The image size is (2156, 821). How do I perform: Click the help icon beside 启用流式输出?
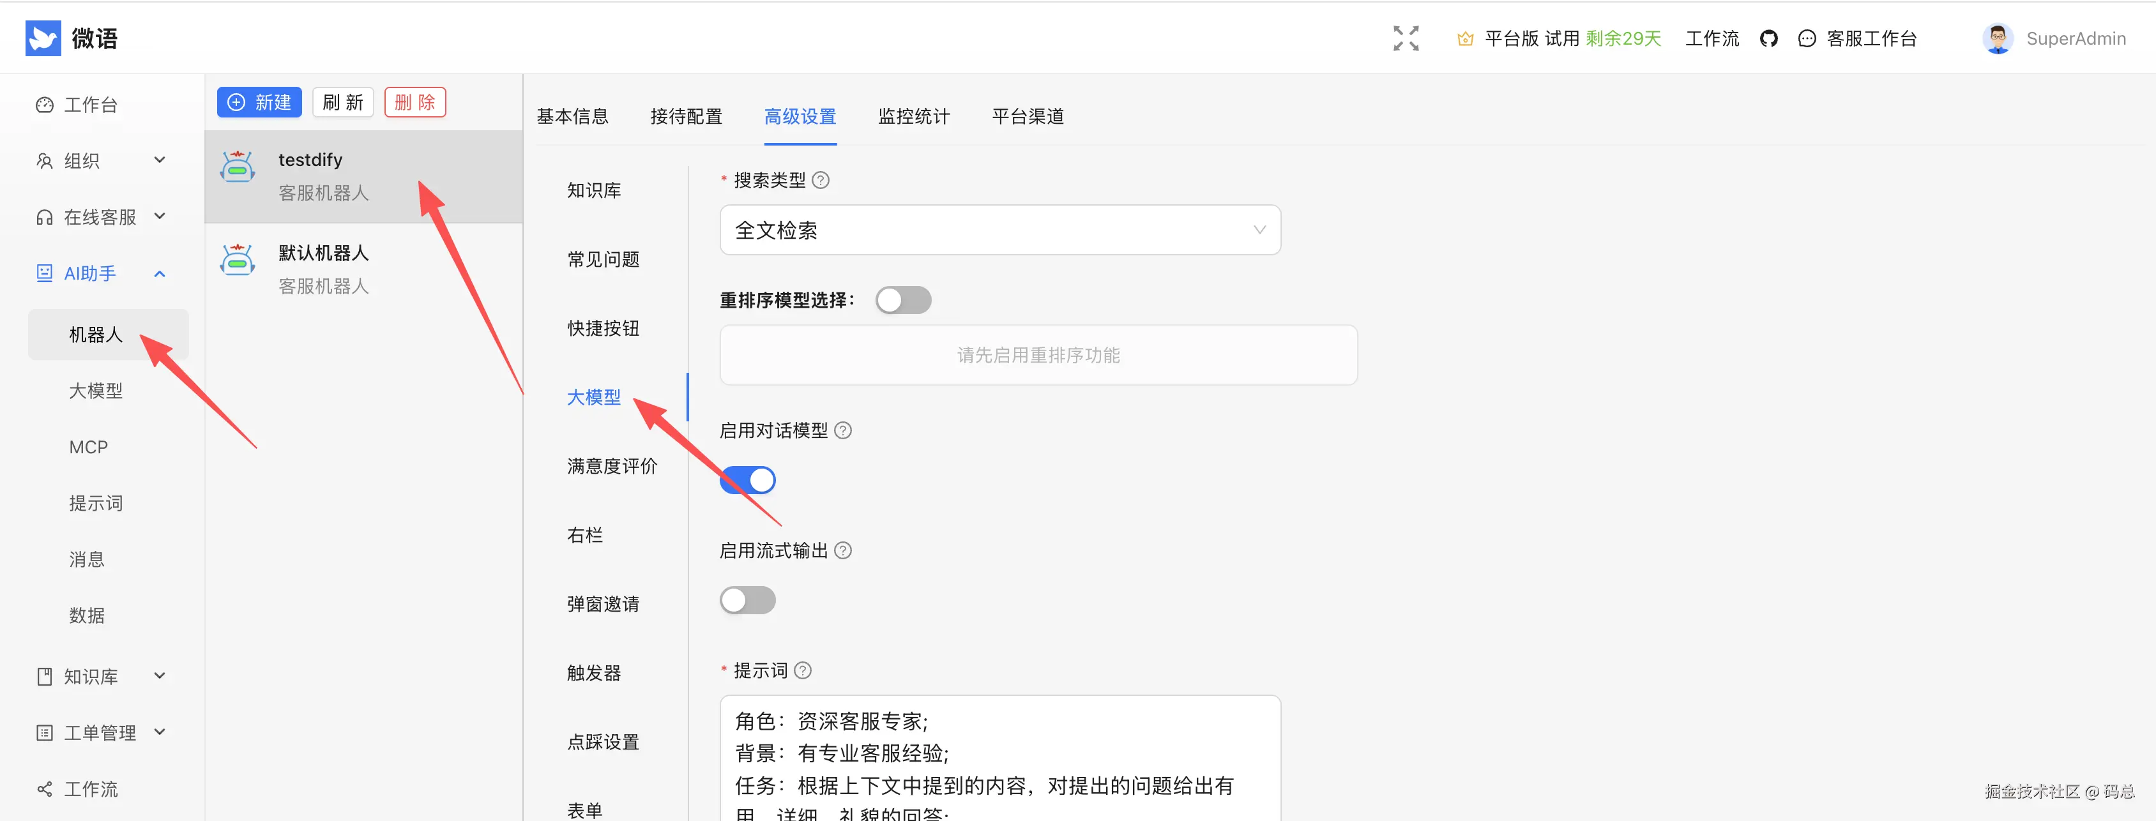[844, 551]
